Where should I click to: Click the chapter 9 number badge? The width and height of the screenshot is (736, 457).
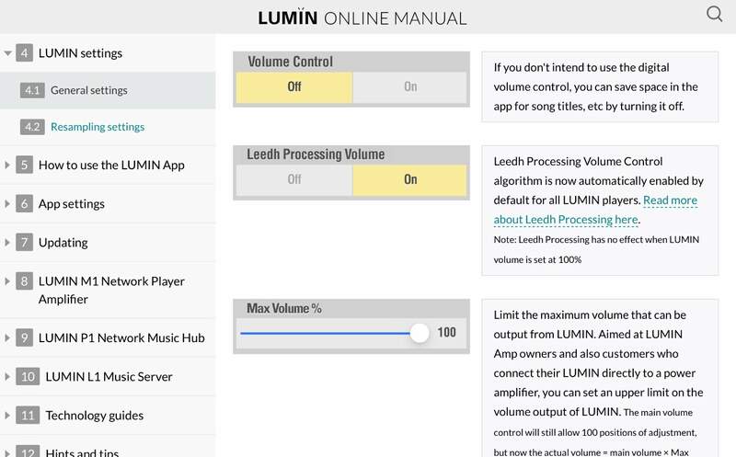pyautogui.click(x=25, y=337)
